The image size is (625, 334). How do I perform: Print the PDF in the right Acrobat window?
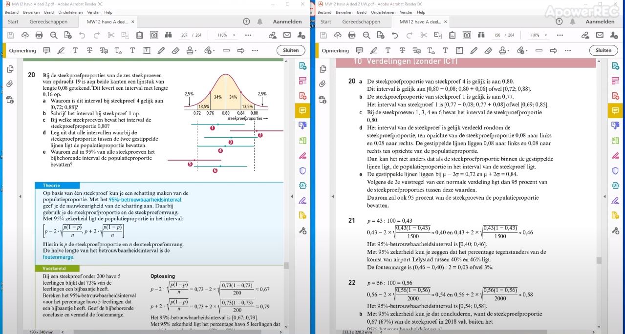[352, 35]
